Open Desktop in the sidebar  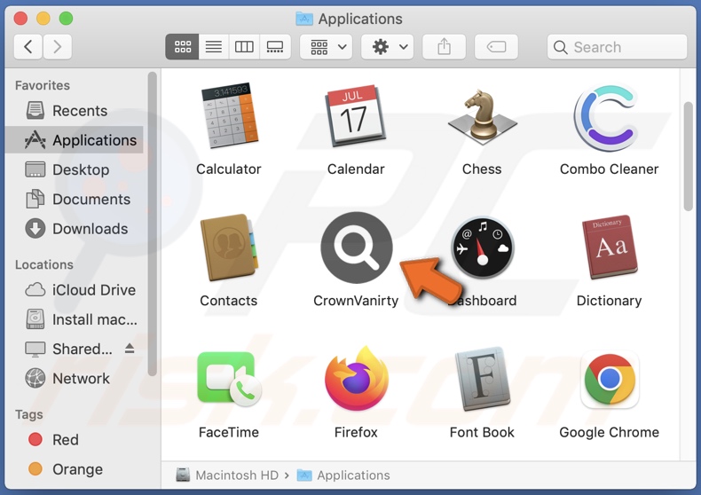pos(74,169)
